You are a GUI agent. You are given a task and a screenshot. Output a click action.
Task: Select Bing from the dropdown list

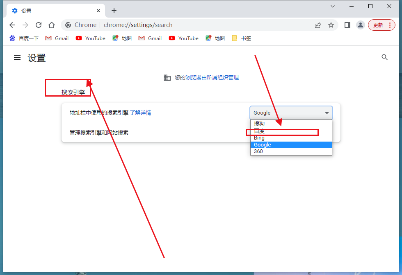coord(291,138)
